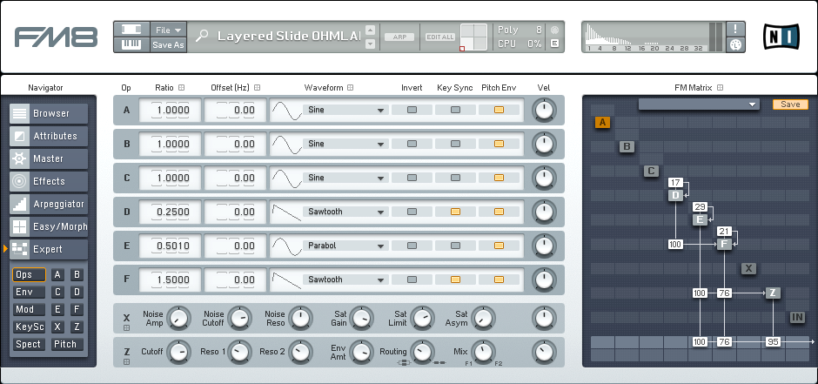Click the Arpeggiator staircase icon
This screenshot has width=818, height=384.
[x=20, y=204]
